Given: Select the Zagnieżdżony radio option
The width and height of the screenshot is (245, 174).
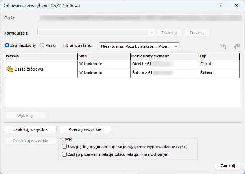Looking at the screenshot, I should click(x=7, y=45).
